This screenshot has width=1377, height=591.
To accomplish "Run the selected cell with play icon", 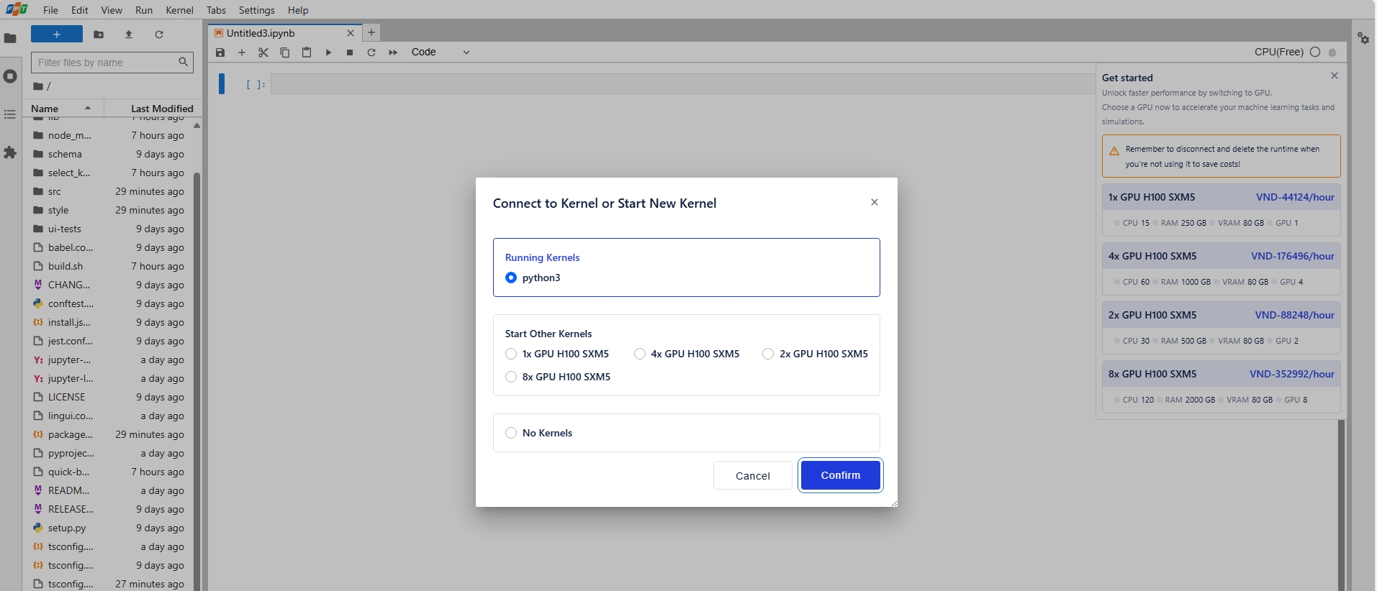I will pos(328,52).
